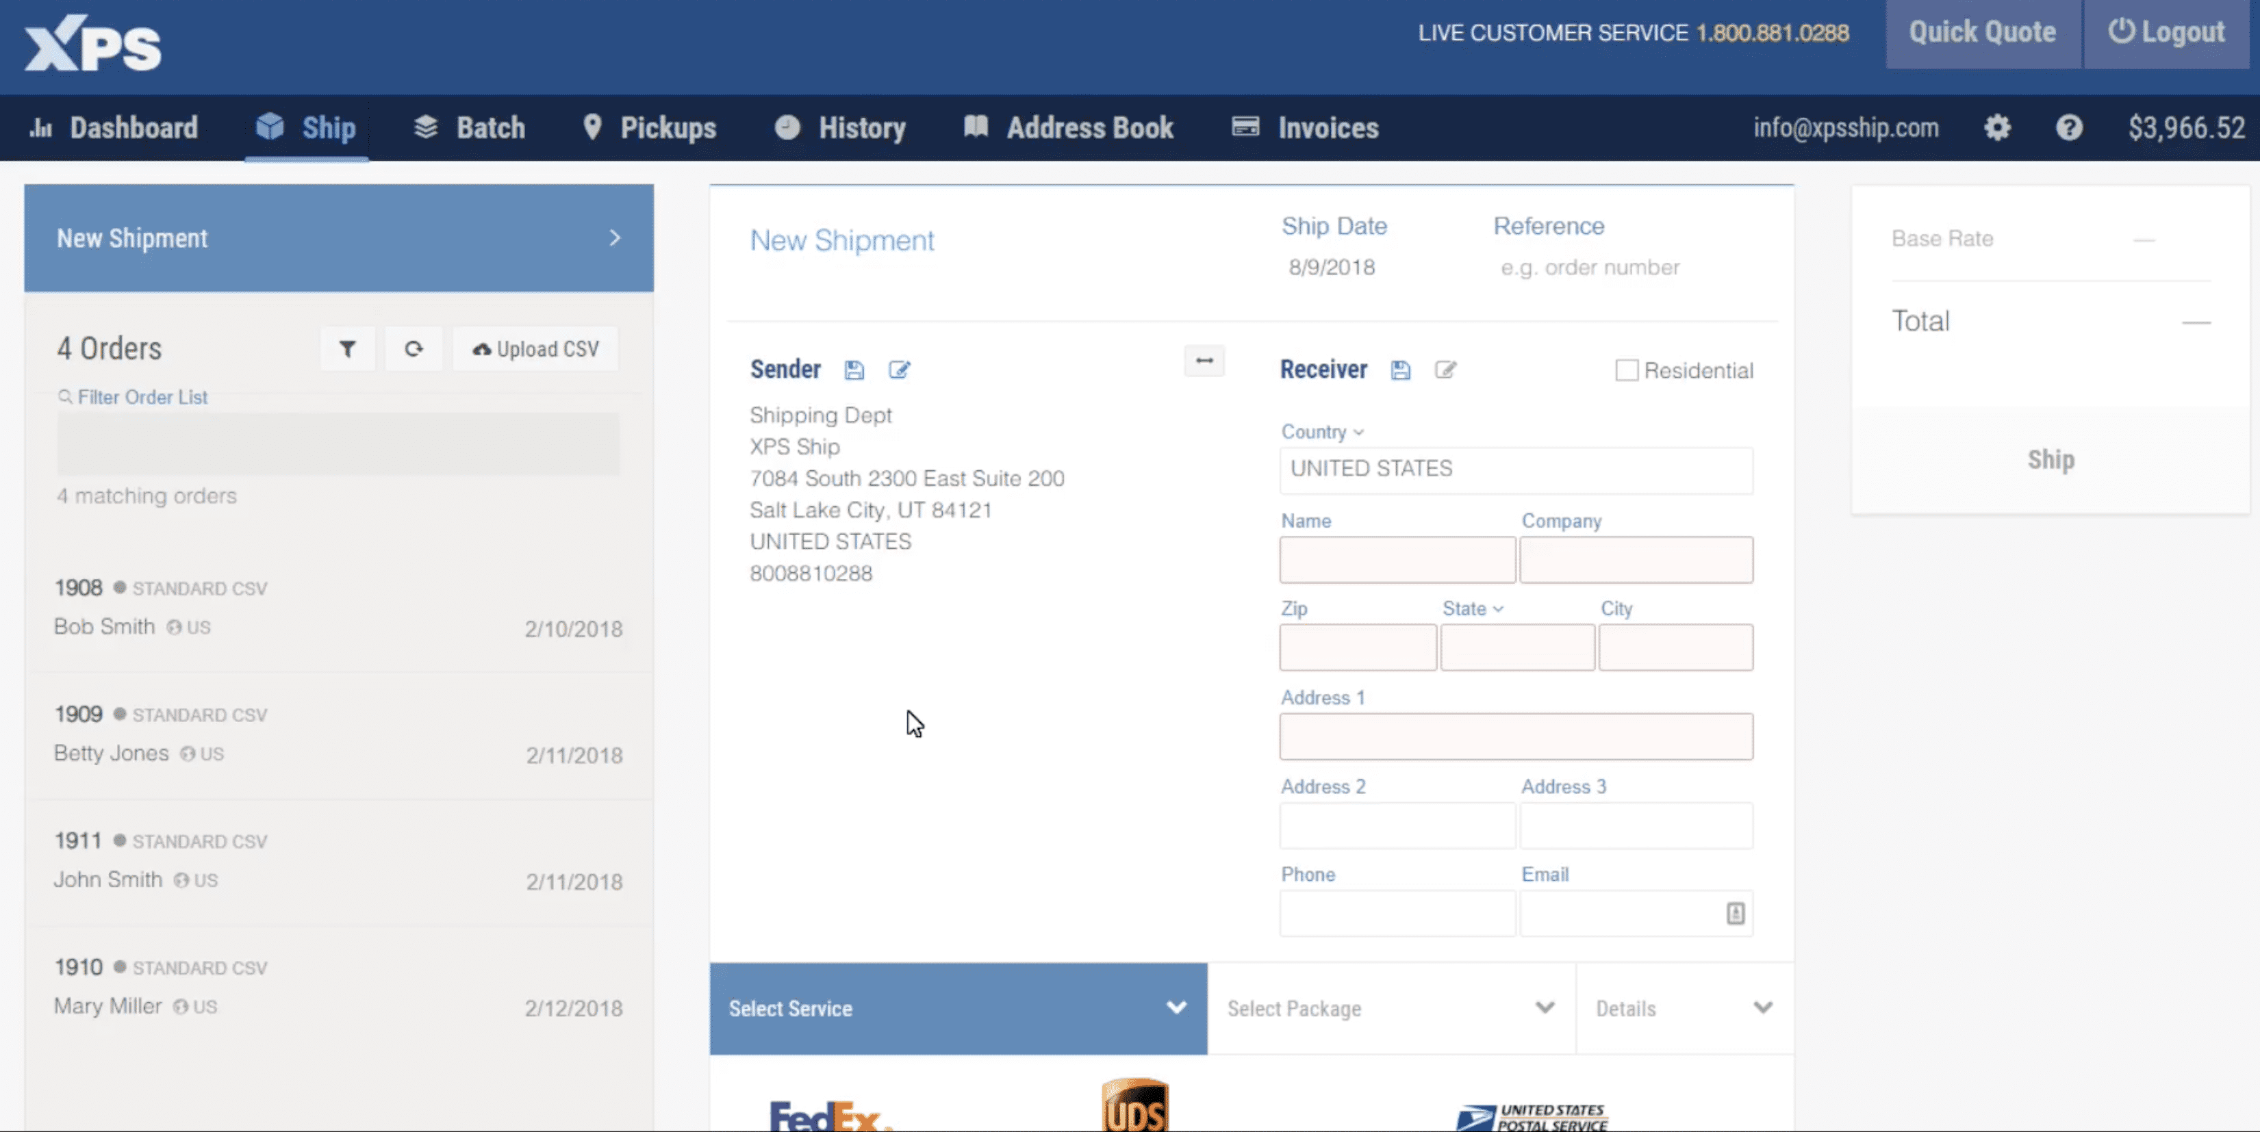Image resolution: width=2260 pixels, height=1132 pixels.
Task: Check the Residential checkbox
Action: pos(1627,370)
